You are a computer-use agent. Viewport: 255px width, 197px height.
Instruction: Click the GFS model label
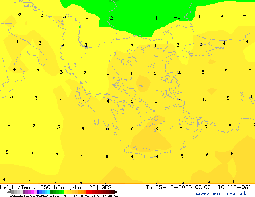point(106,187)
